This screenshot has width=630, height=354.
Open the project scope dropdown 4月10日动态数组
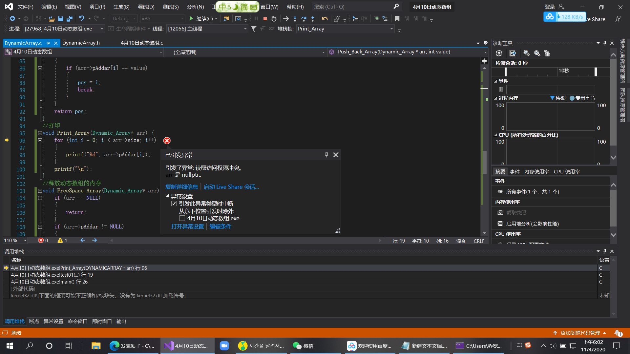84,52
